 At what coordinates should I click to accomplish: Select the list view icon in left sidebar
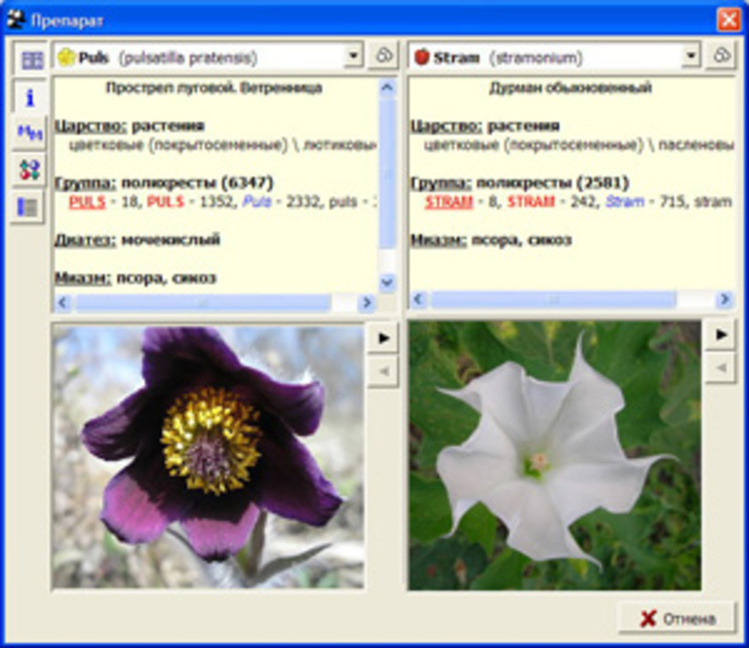point(31,208)
